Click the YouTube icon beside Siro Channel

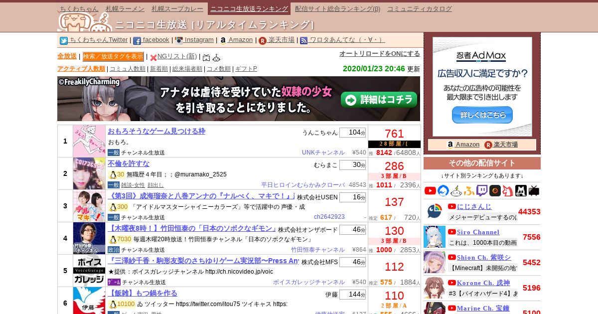click(x=452, y=232)
